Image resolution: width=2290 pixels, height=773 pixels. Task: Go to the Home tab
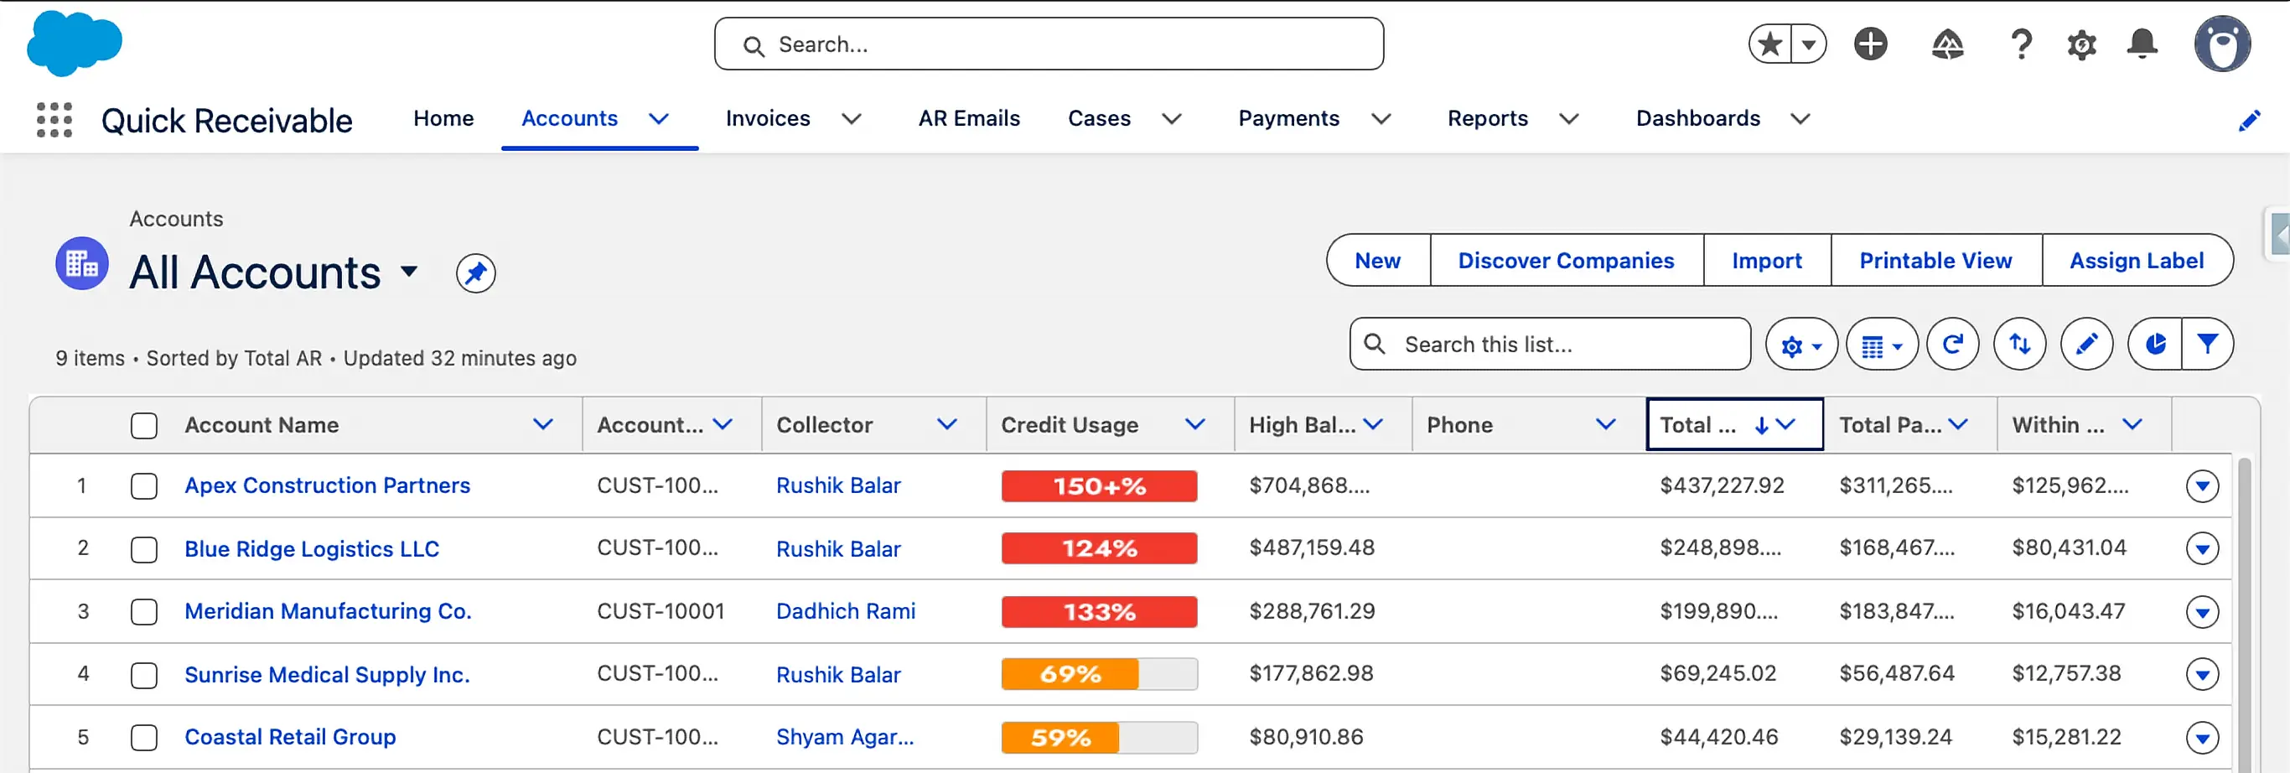[x=443, y=119]
